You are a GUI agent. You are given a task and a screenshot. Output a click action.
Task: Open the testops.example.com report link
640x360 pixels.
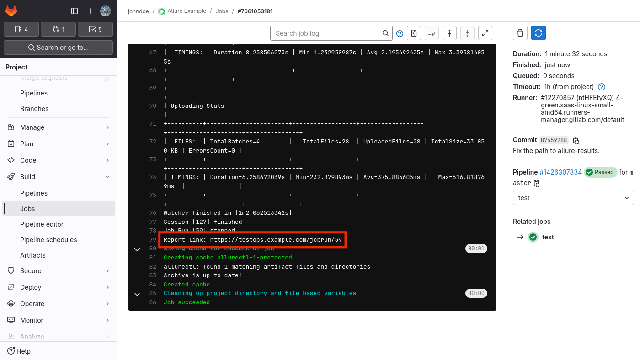[276, 239]
